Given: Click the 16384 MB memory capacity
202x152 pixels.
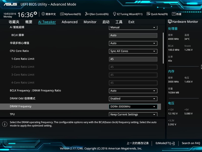Looking at the screenshot, I should coord(173,92).
